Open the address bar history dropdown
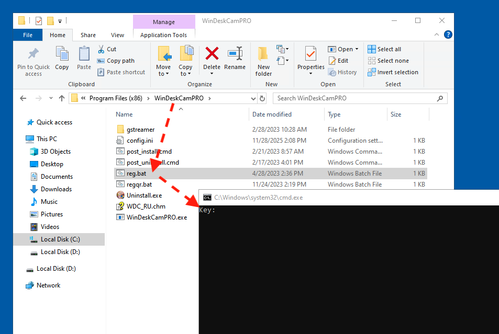499x334 pixels. point(253,98)
